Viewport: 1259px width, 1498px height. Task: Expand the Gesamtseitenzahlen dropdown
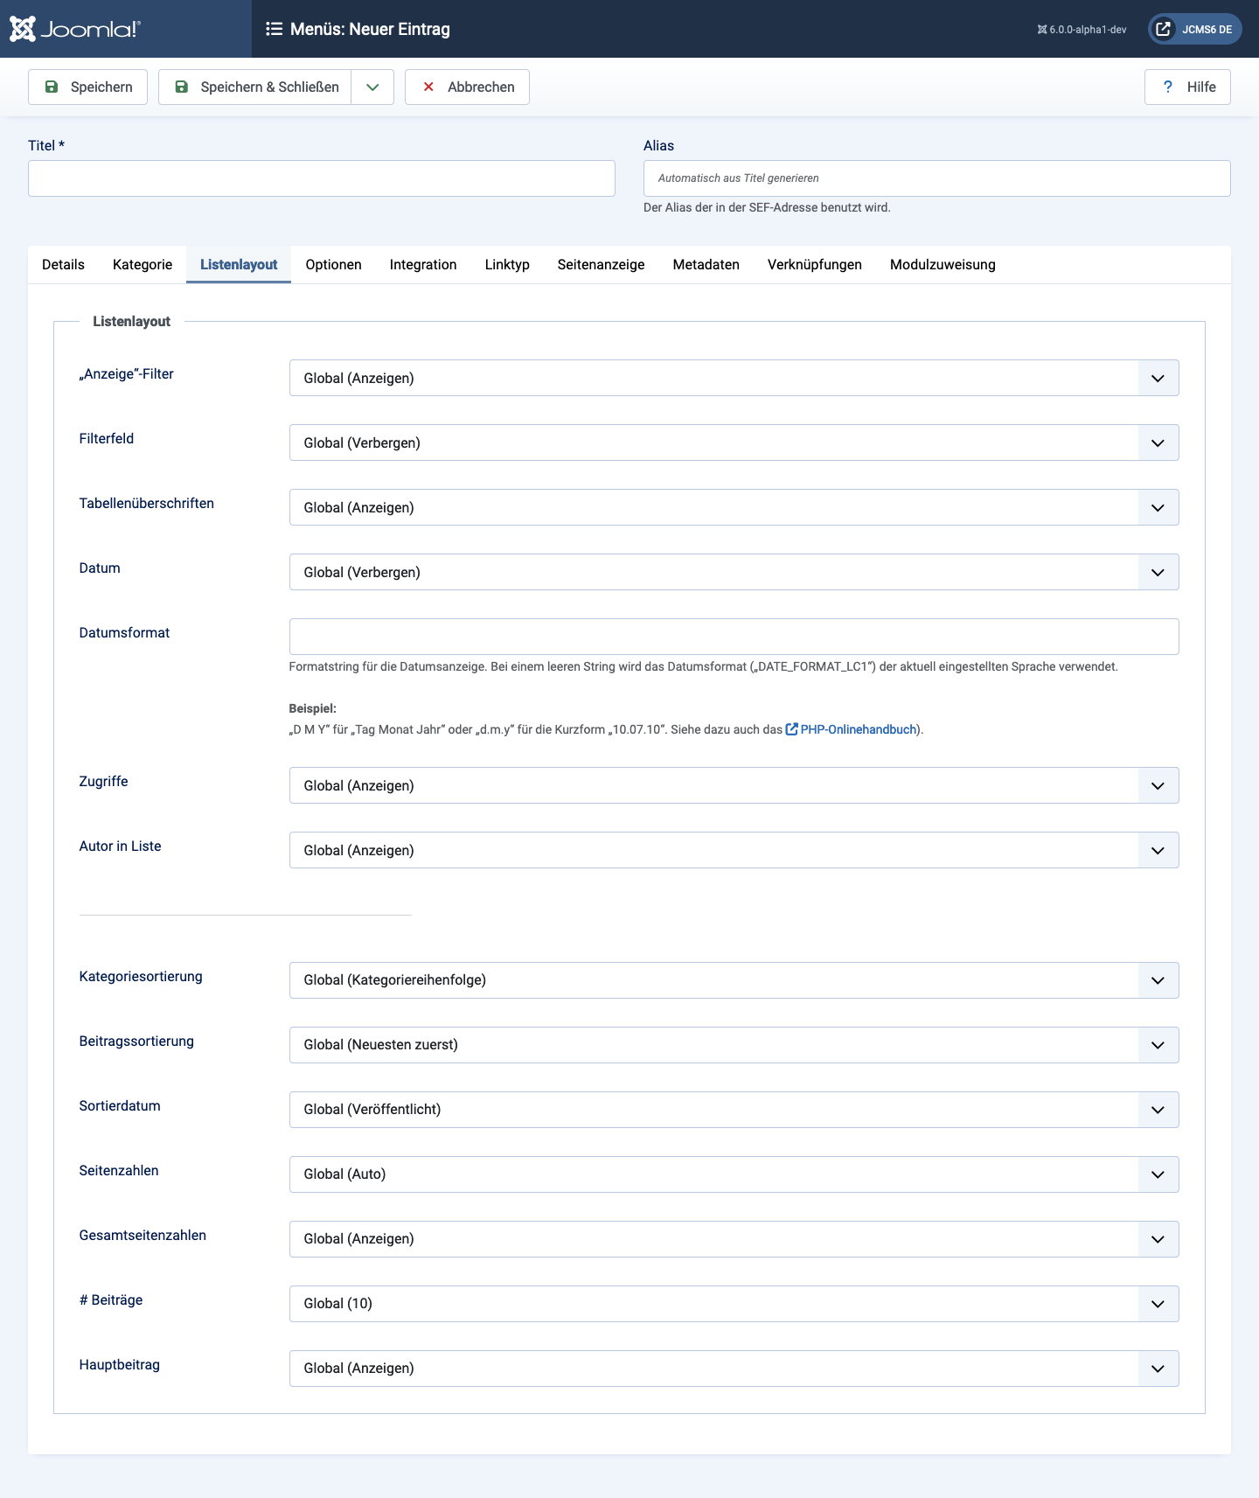point(734,1239)
